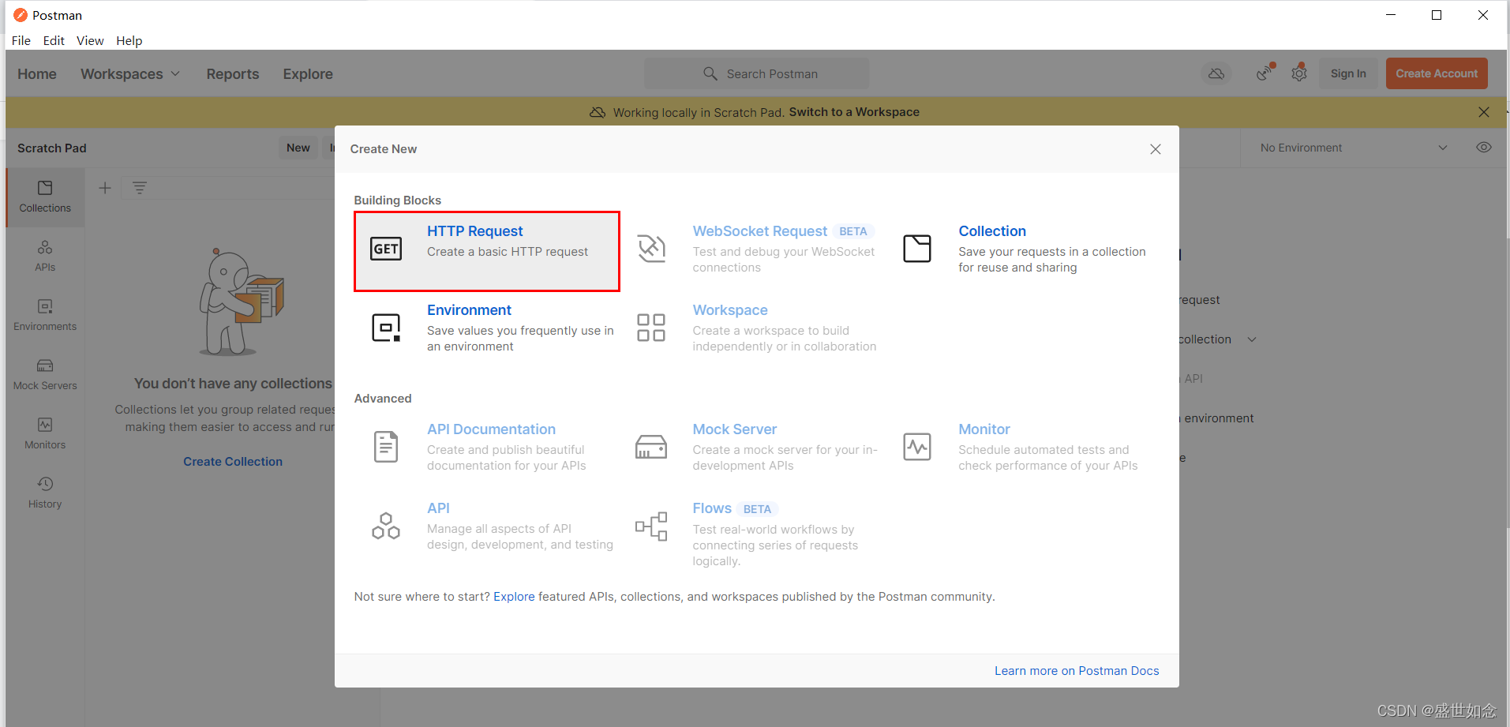
Task: Expand chevron beside collection in background
Action: tap(1252, 339)
